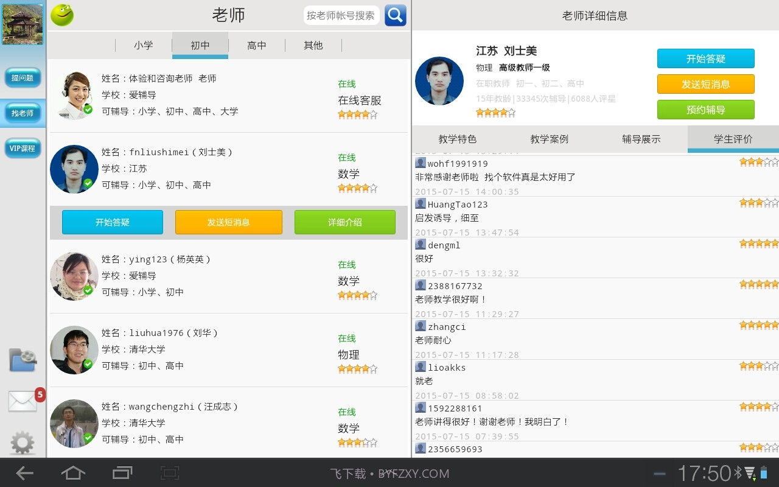The height and width of the screenshot is (487, 779).
Task: Tap the Home button in the navigation bar
Action: [73, 473]
